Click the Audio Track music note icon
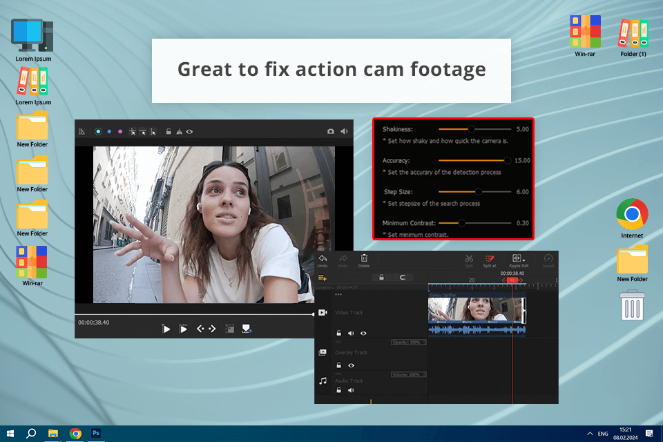Screen dimensions: 663x442 (x=323, y=381)
